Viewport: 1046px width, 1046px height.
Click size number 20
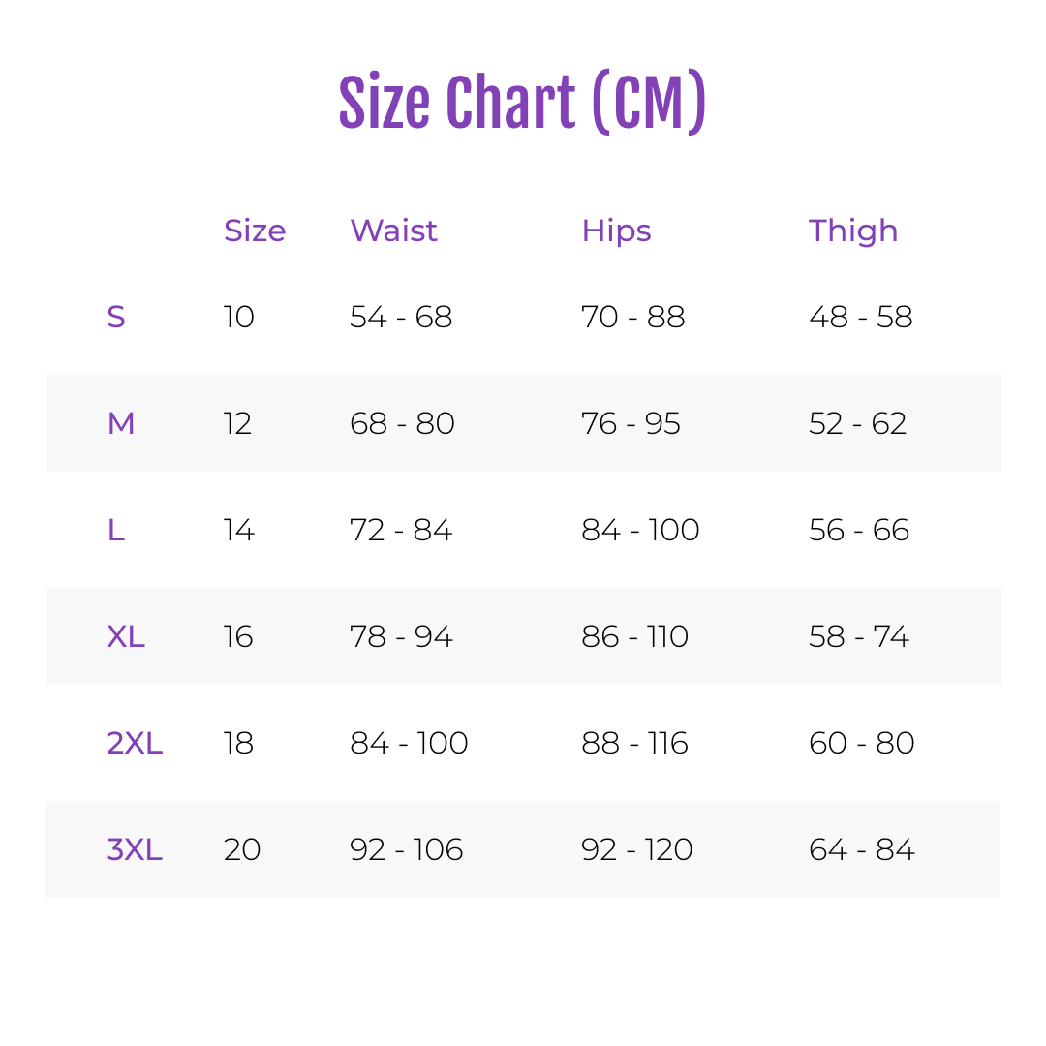click(242, 850)
